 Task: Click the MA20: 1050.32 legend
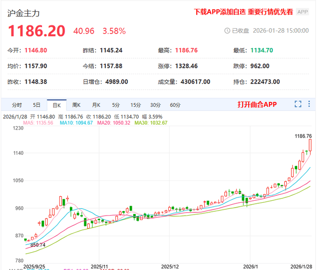point(113,123)
